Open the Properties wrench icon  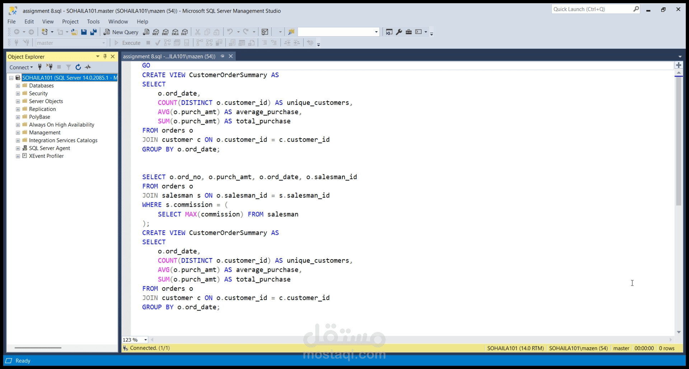(399, 32)
